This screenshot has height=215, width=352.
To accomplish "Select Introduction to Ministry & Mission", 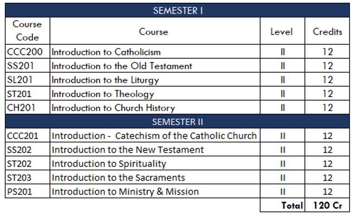I will point(125,192).
